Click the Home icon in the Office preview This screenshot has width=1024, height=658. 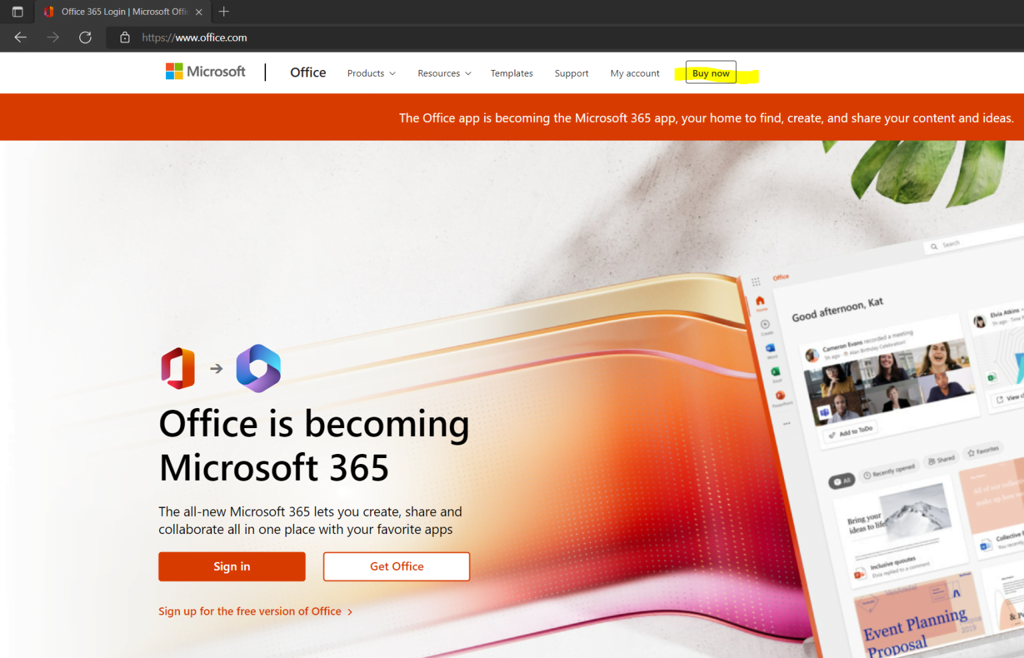[x=761, y=301]
